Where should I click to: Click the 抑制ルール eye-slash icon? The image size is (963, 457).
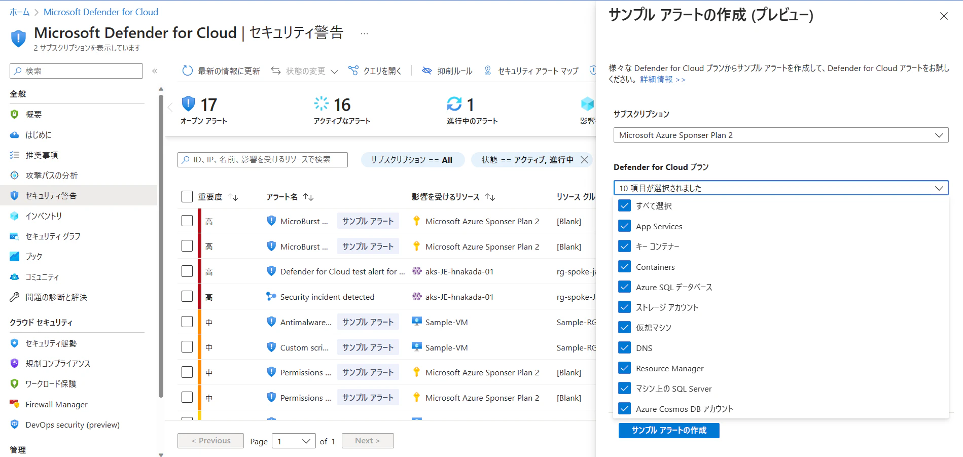coord(427,71)
